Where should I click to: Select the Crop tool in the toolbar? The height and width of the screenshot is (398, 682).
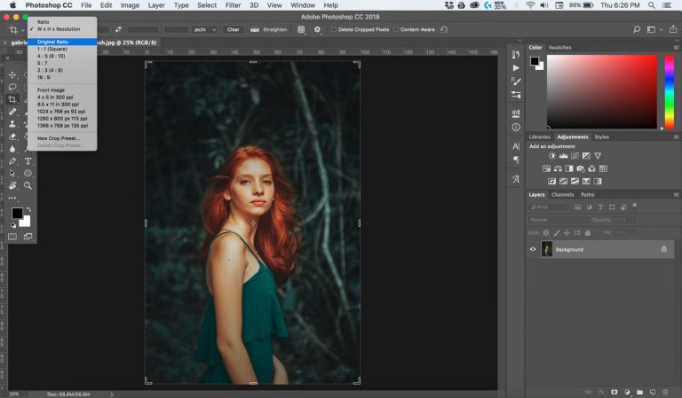coord(12,99)
